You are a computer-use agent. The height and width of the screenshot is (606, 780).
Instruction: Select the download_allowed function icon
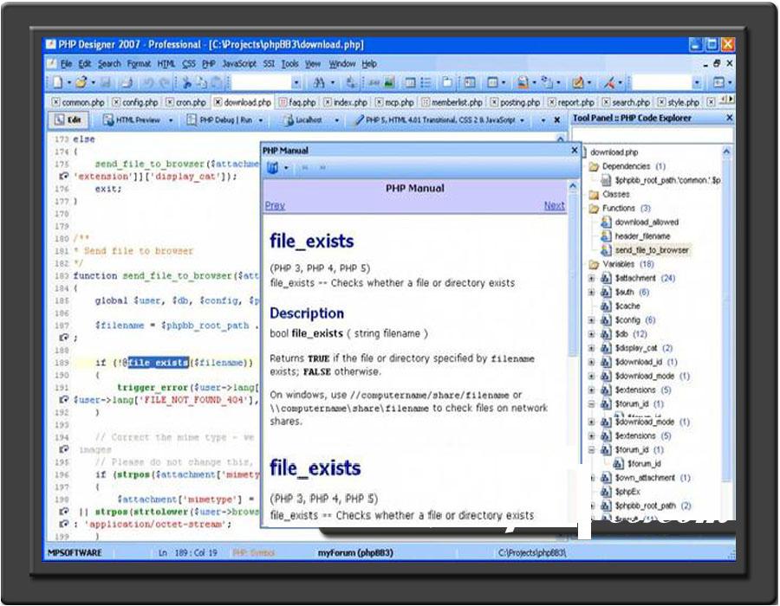pyautogui.click(x=606, y=222)
